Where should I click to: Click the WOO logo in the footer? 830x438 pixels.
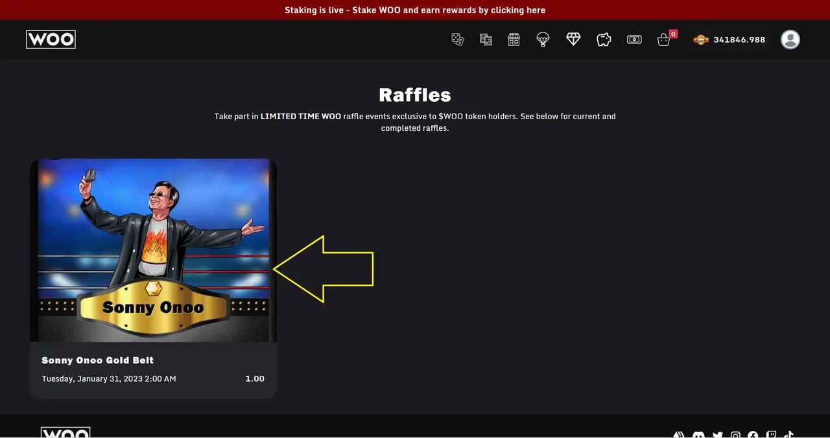[65, 433]
